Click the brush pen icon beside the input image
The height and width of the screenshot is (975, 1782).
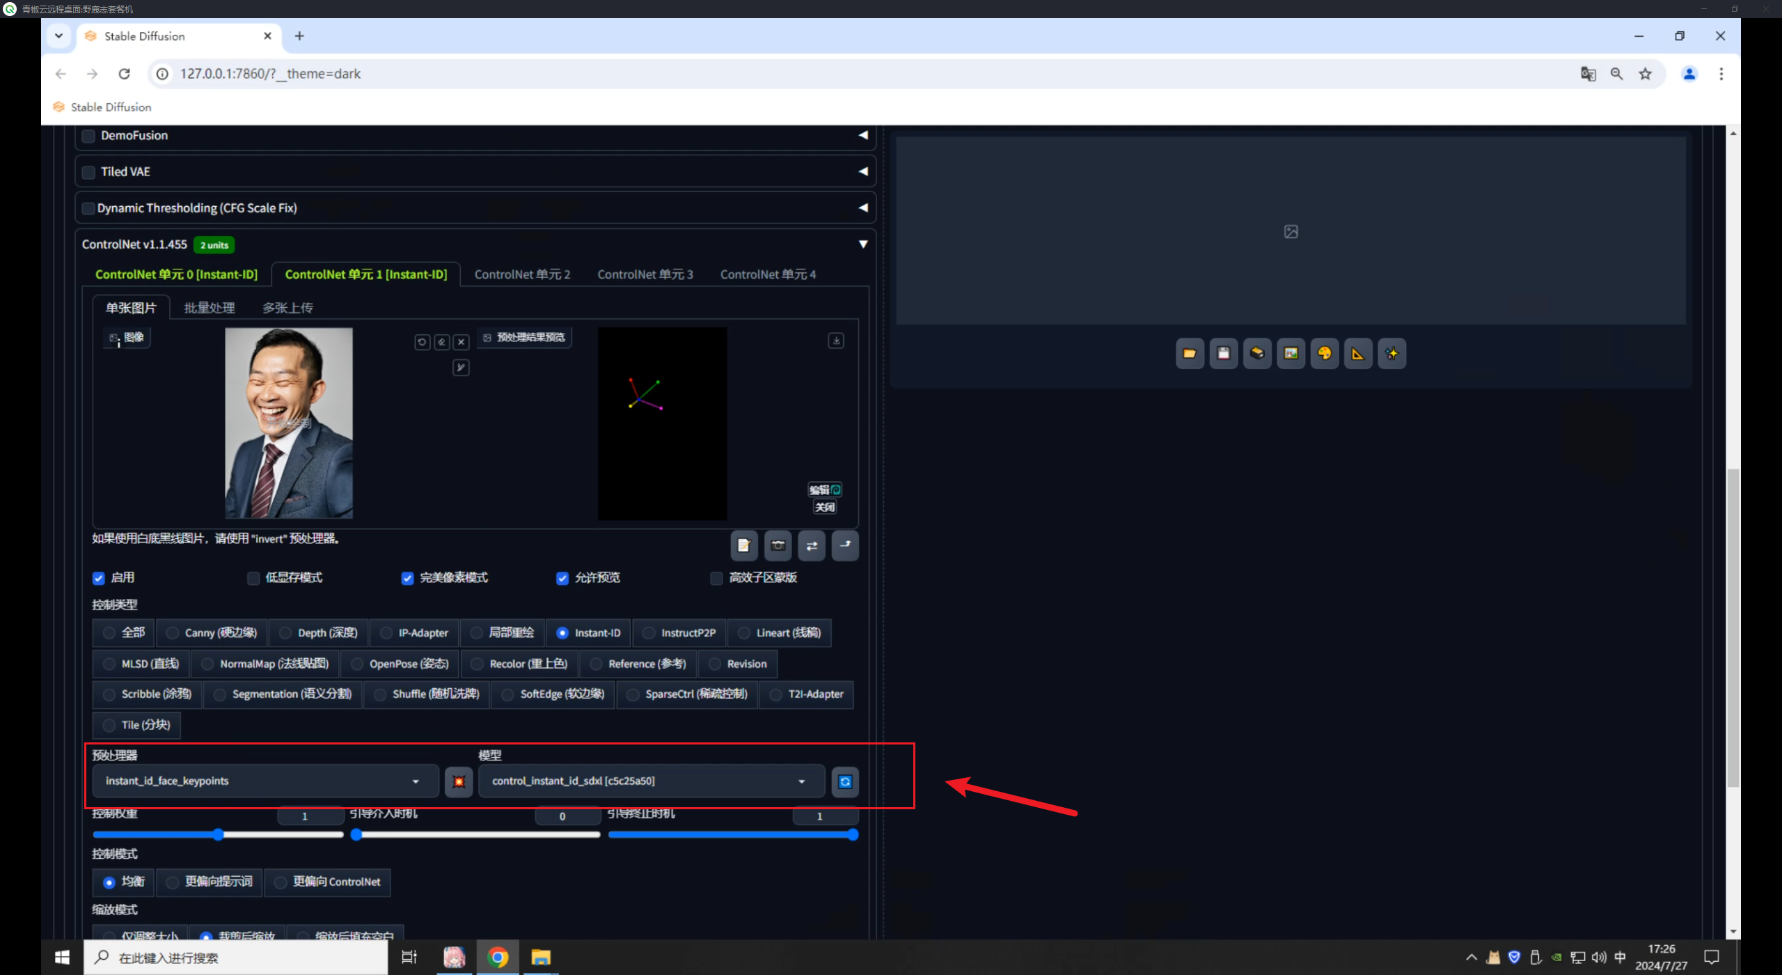tap(461, 367)
